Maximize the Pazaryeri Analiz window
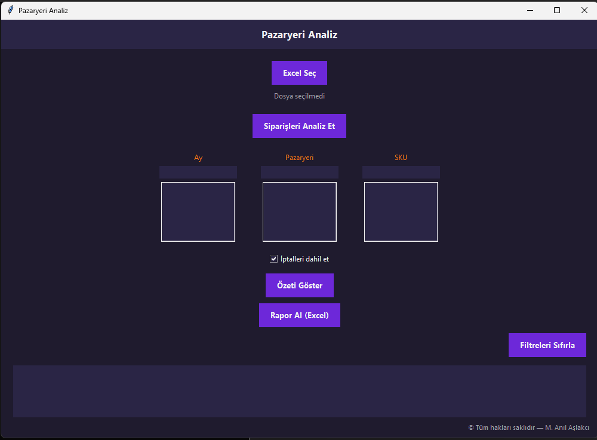This screenshot has height=440, width=597. pyautogui.click(x=557, y=10)
